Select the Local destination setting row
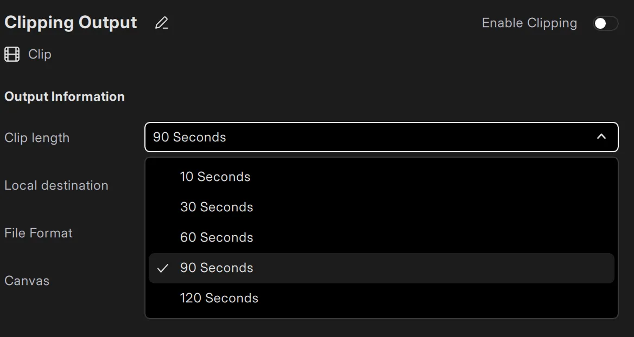This screenshot has height=337, width=634. click(x=56, y=185)
